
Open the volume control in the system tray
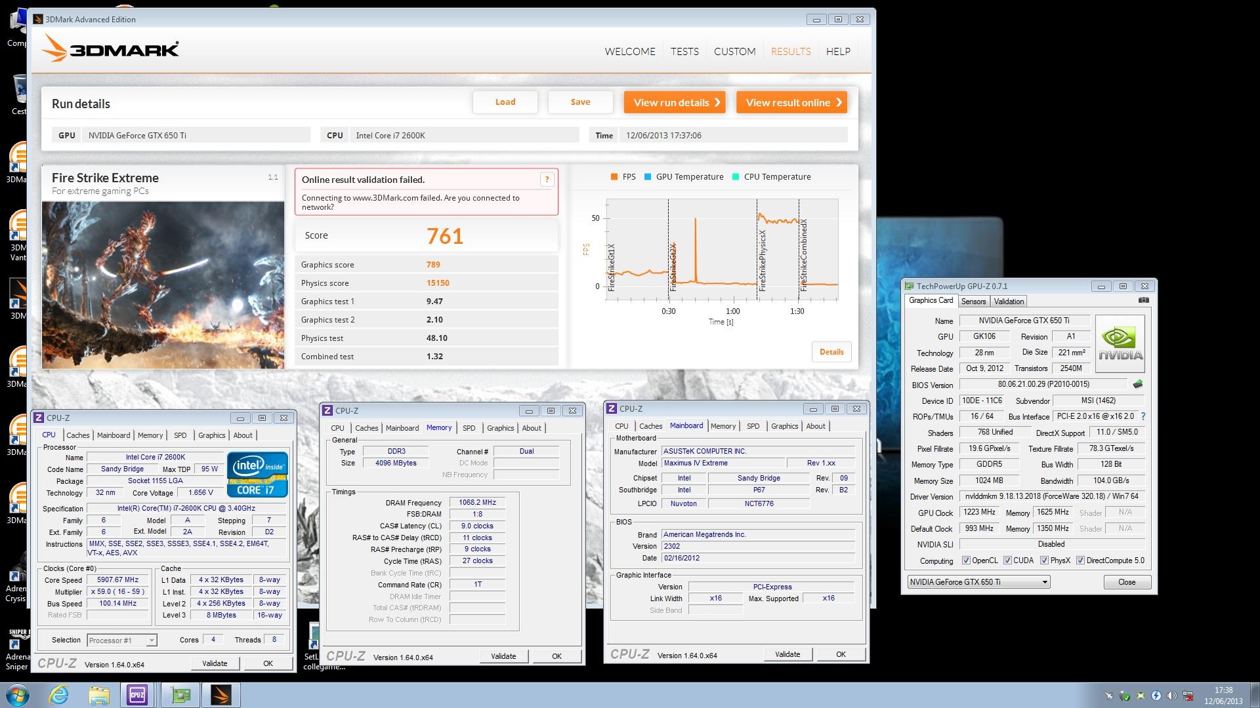pyautogui.click(x=1171, y=696)
